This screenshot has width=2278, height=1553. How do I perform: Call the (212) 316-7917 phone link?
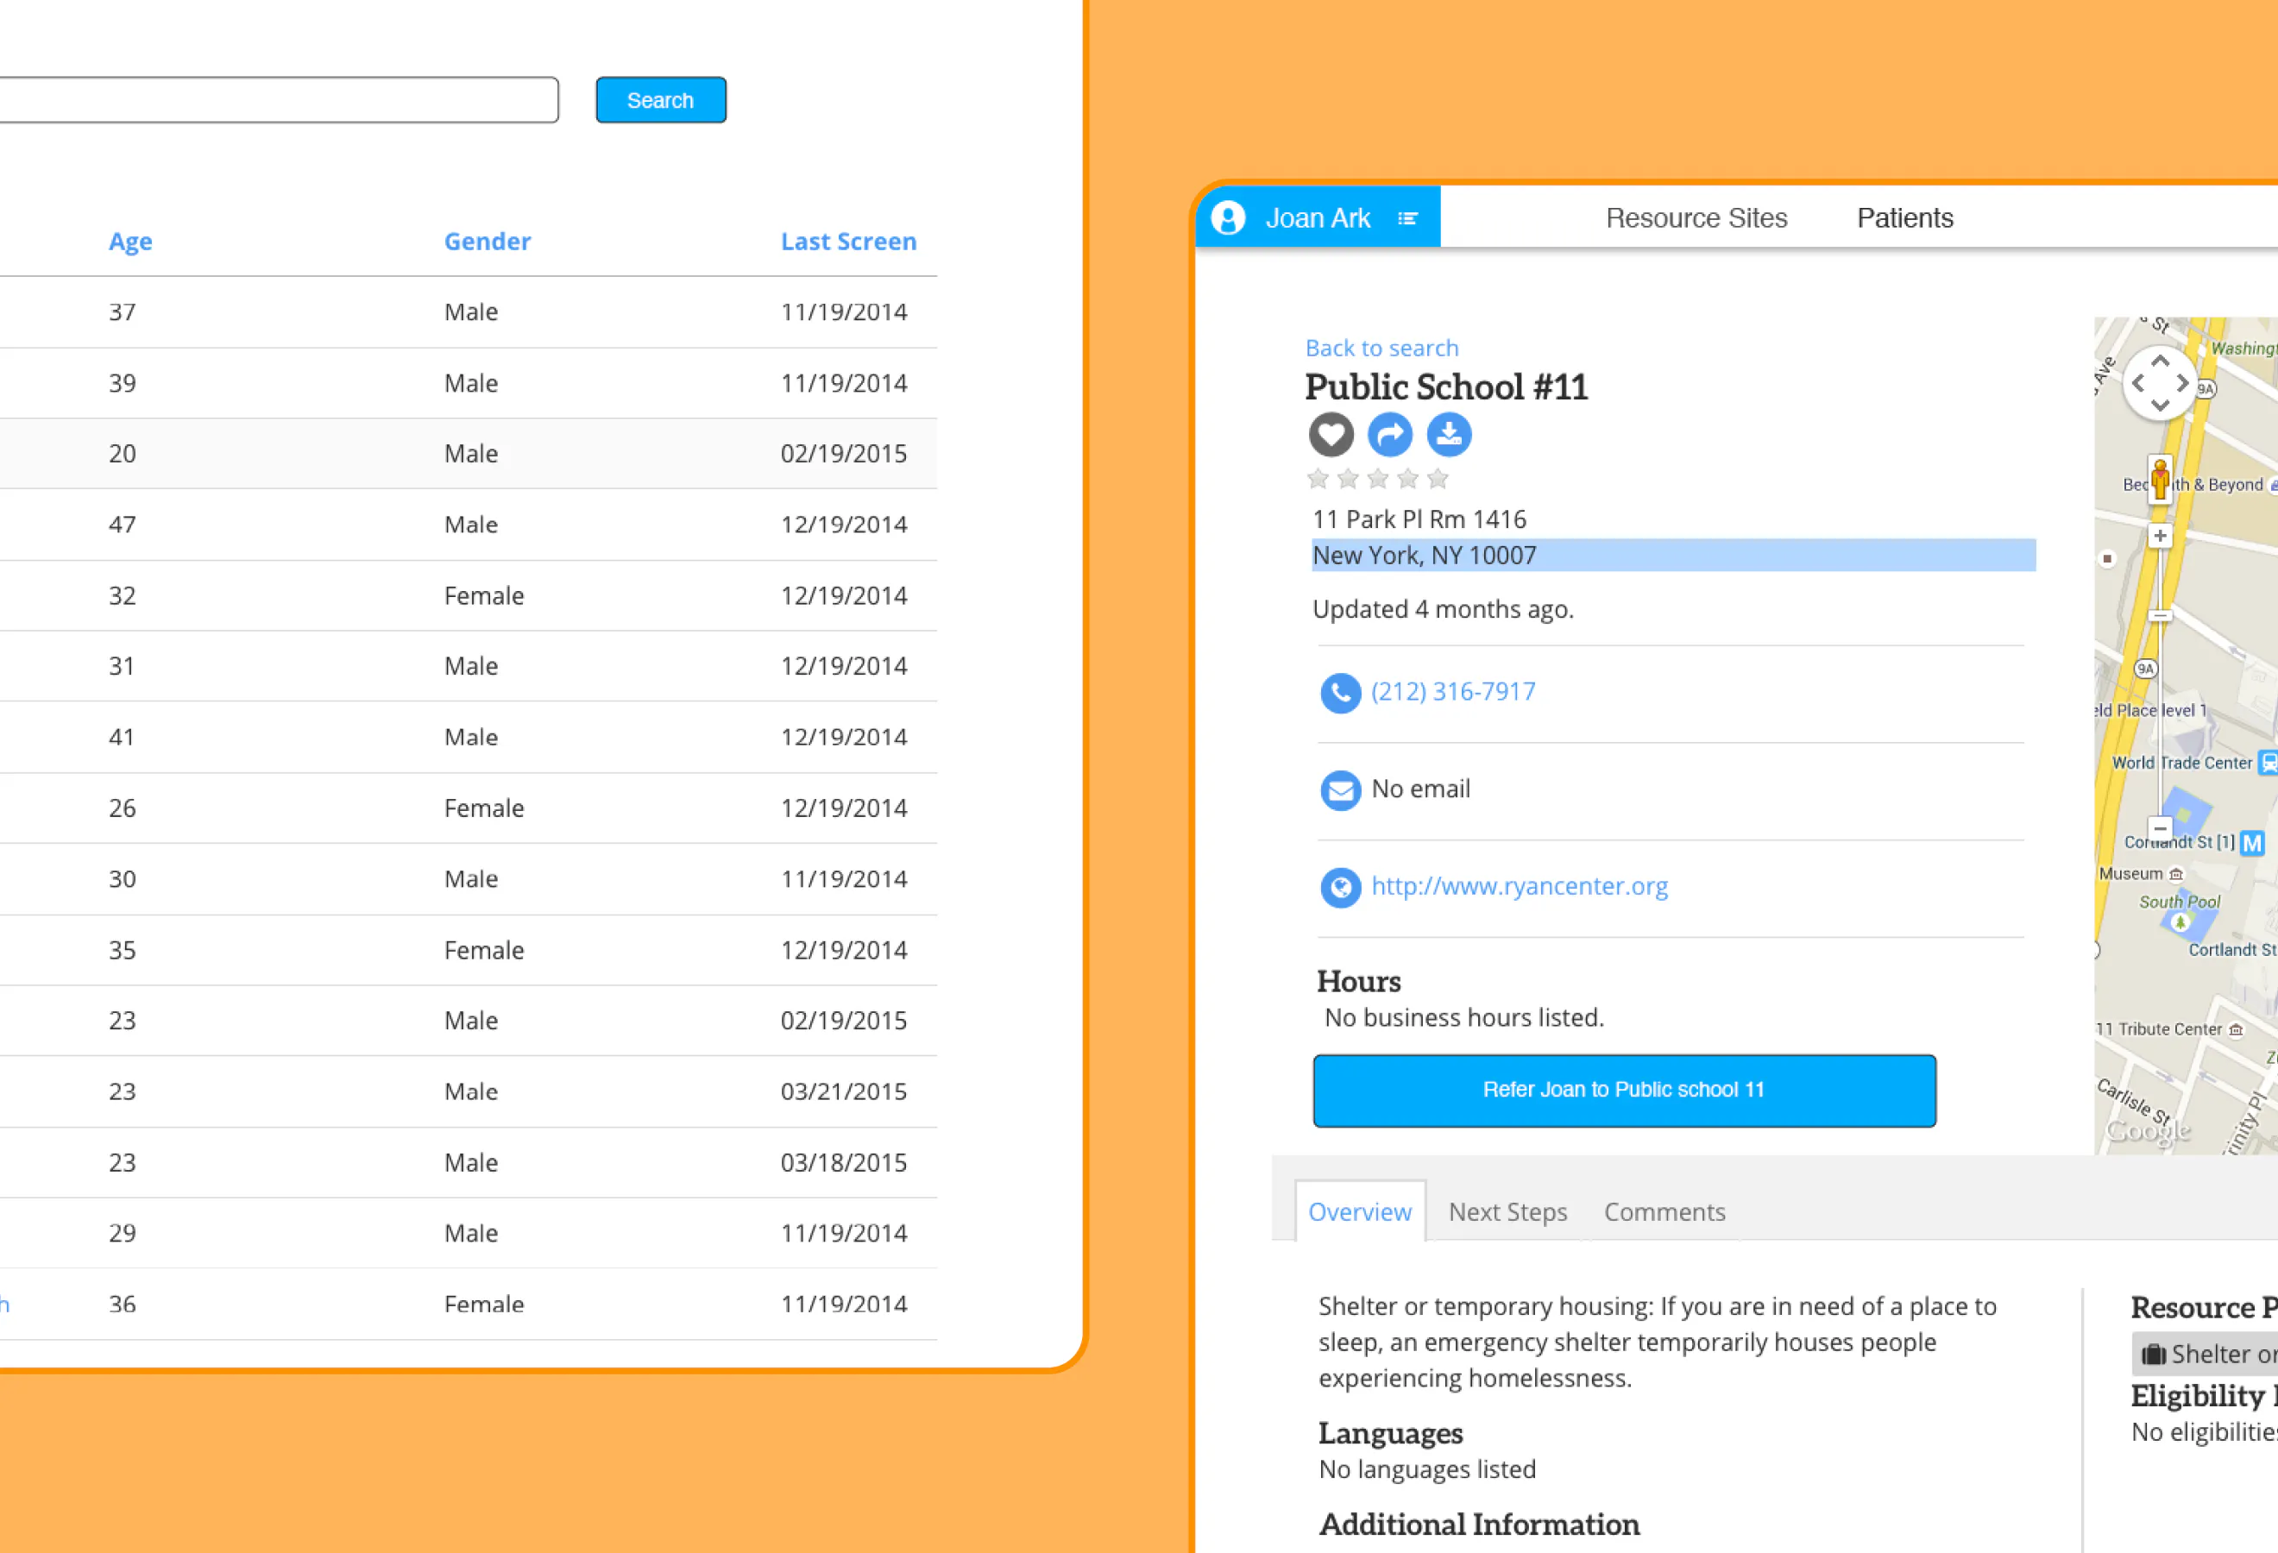click(x=1453, y=692)
